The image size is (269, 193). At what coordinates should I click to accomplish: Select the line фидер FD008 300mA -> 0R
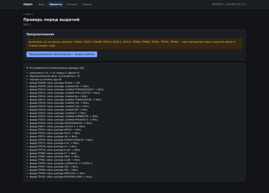click(55, 83)
